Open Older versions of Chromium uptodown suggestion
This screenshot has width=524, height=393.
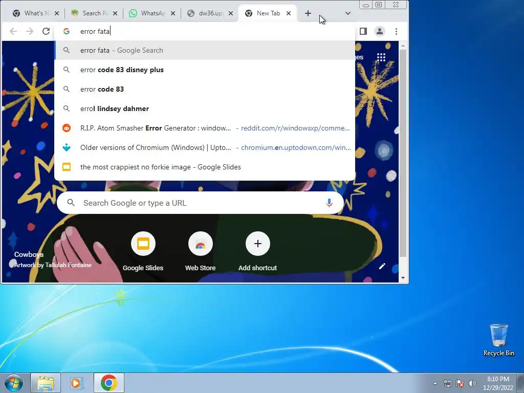pyautogui.click(x=205, y=147)
